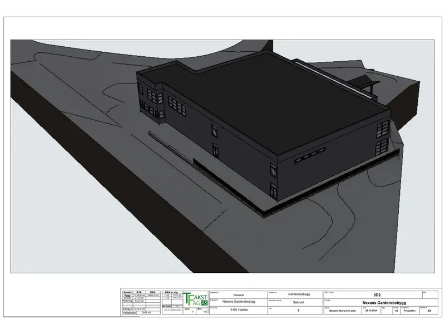
Task: Click the 'Søknad' drawing purpose cell
Action: pyautogui.click(x=295, y=302)
